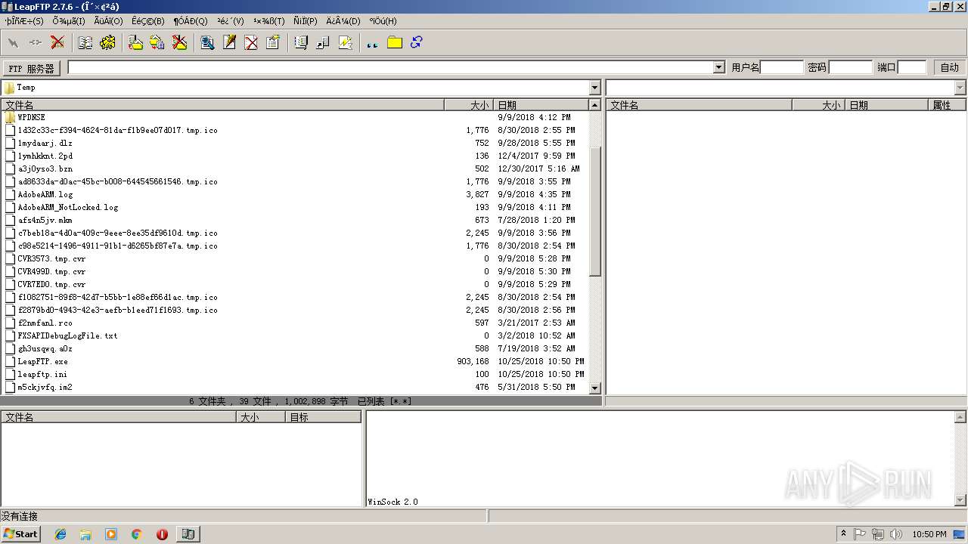968x544 pixels.
Task: Select the file f2nmfanl.rco
Action: pyautogui.click(x=45, y=323)
